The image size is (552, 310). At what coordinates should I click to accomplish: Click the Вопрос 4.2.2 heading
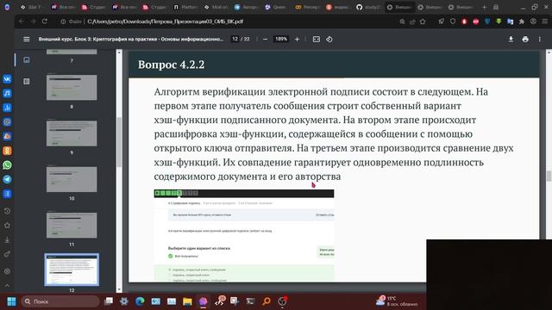coord(171,65)
